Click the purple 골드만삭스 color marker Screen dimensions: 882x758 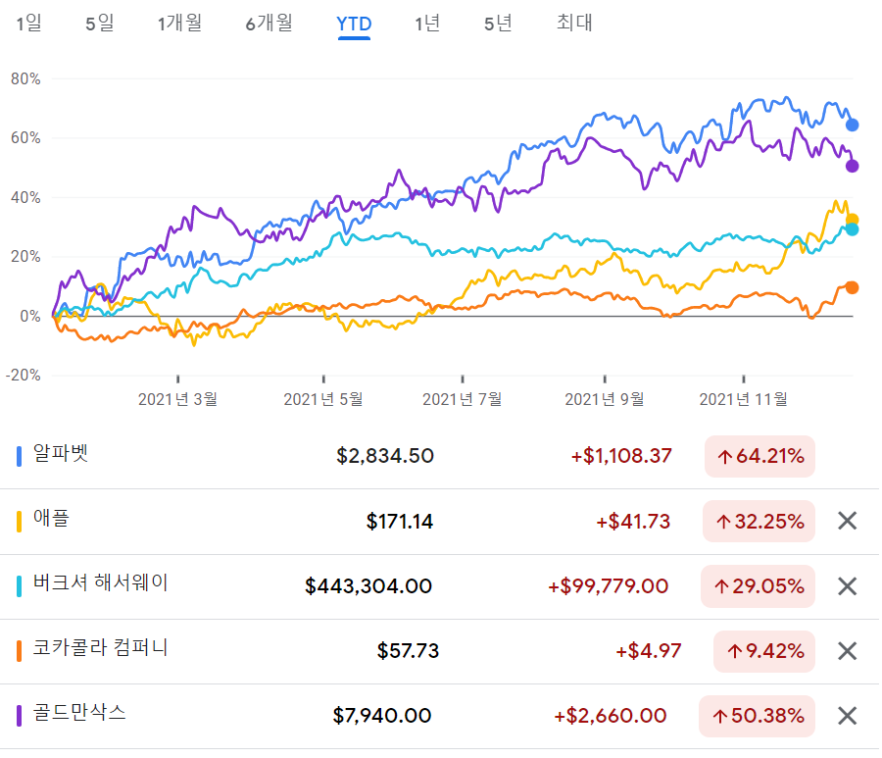[x=20, y=716]
